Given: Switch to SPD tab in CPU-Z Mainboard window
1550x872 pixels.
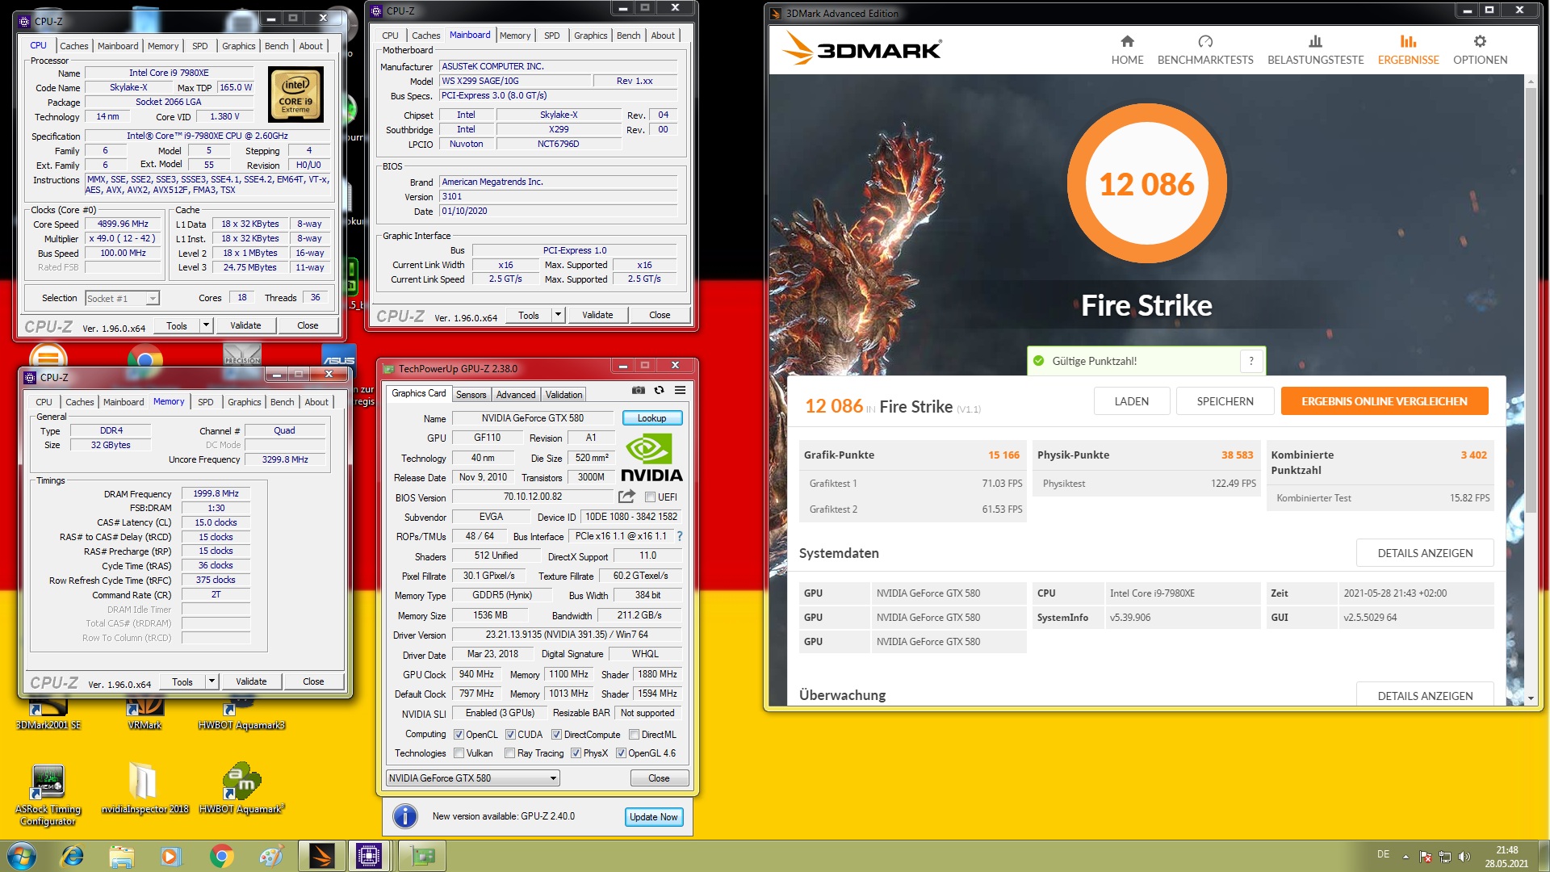Looking at the screenshot, I should tap(551, 36).
